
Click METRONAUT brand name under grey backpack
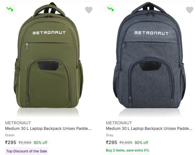tap(119, 123)
